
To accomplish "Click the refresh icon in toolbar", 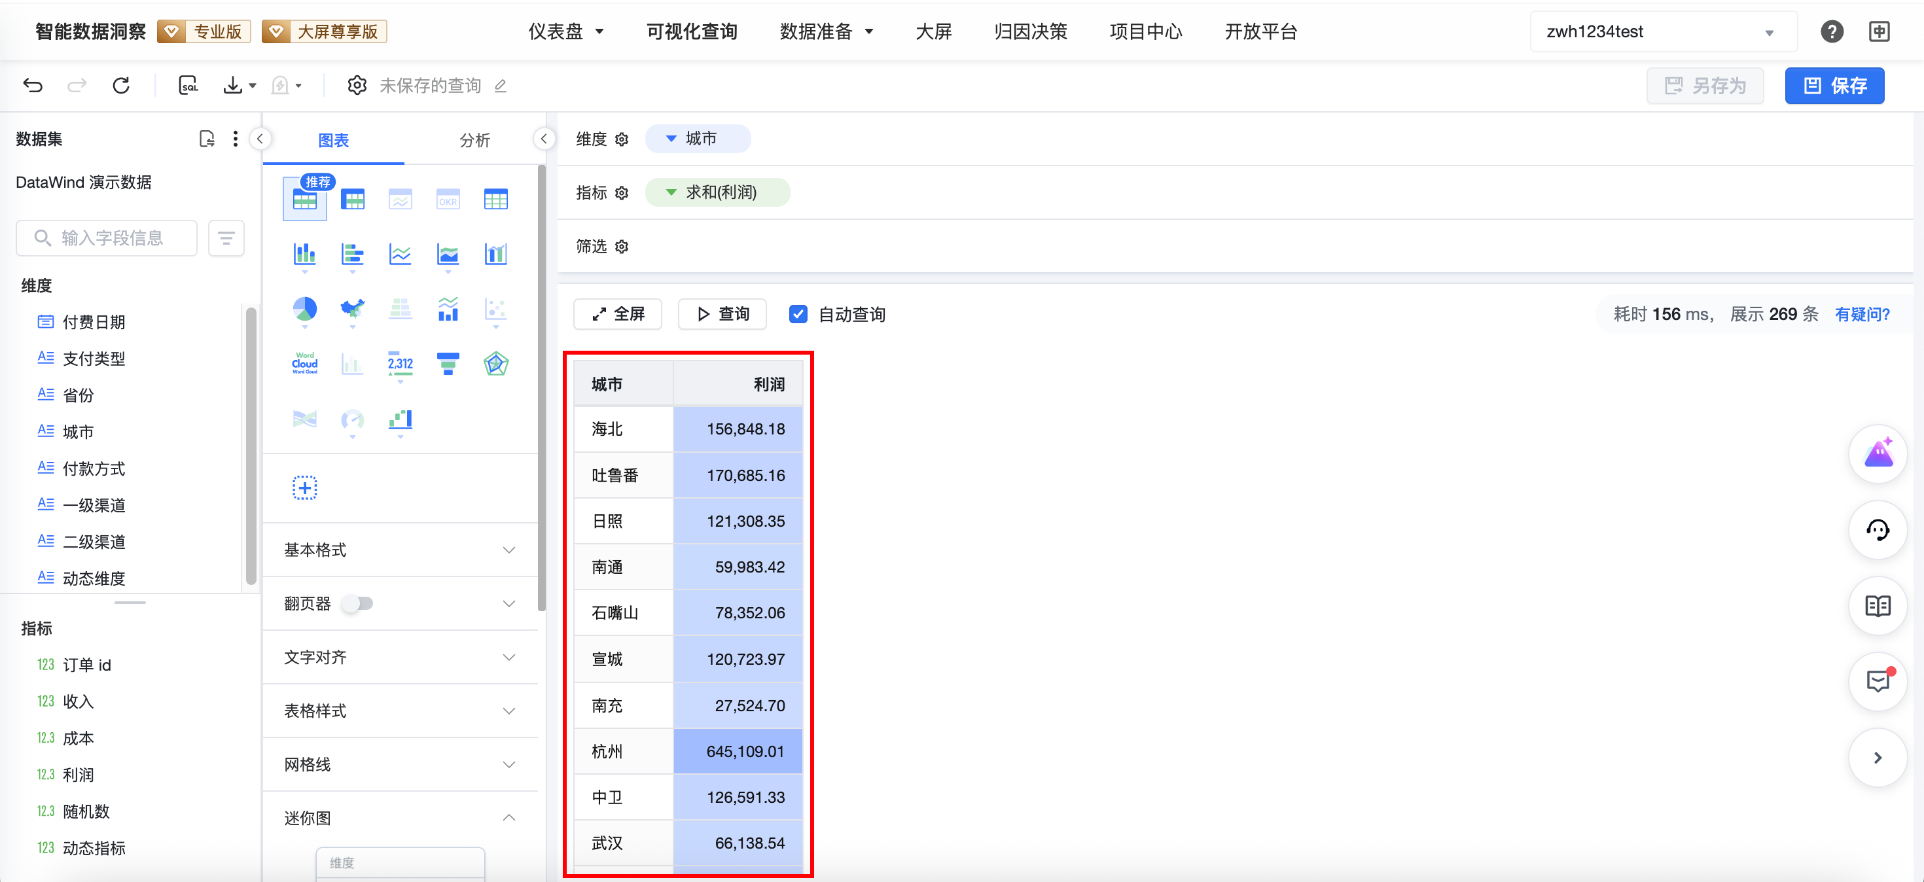I will click(121, 85).
